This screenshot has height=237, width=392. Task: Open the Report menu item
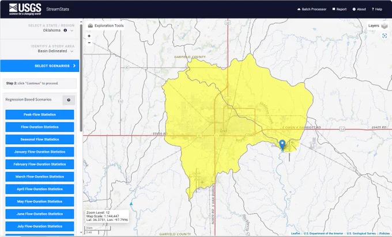[x=339, y=9]
